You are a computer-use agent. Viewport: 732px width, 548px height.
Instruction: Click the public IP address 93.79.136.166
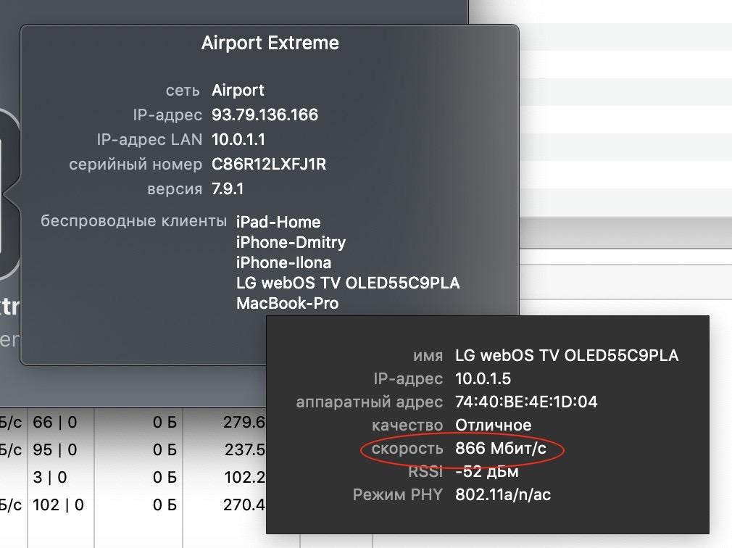coord(265,115)
